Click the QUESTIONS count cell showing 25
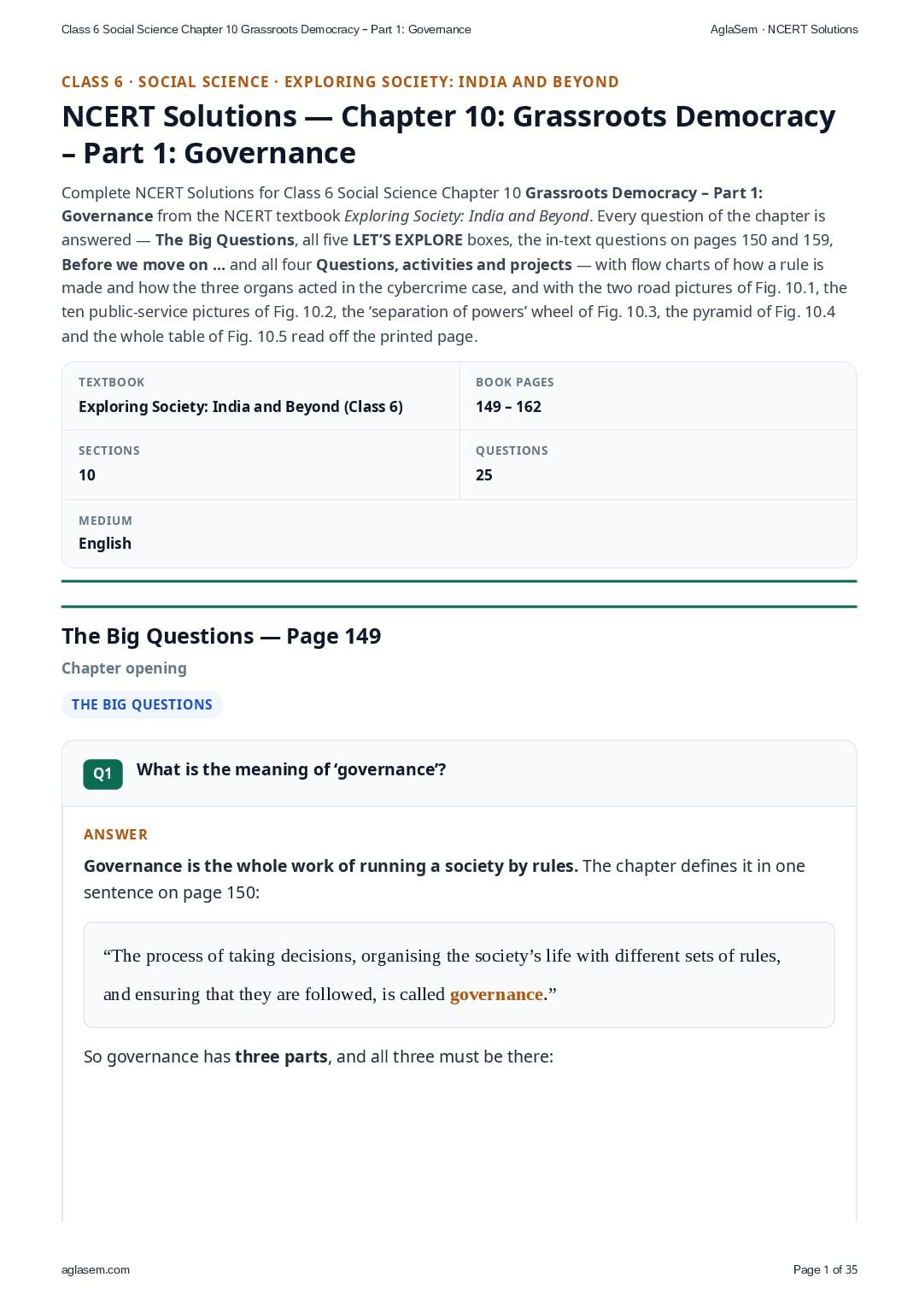 (x=658, y=464)
